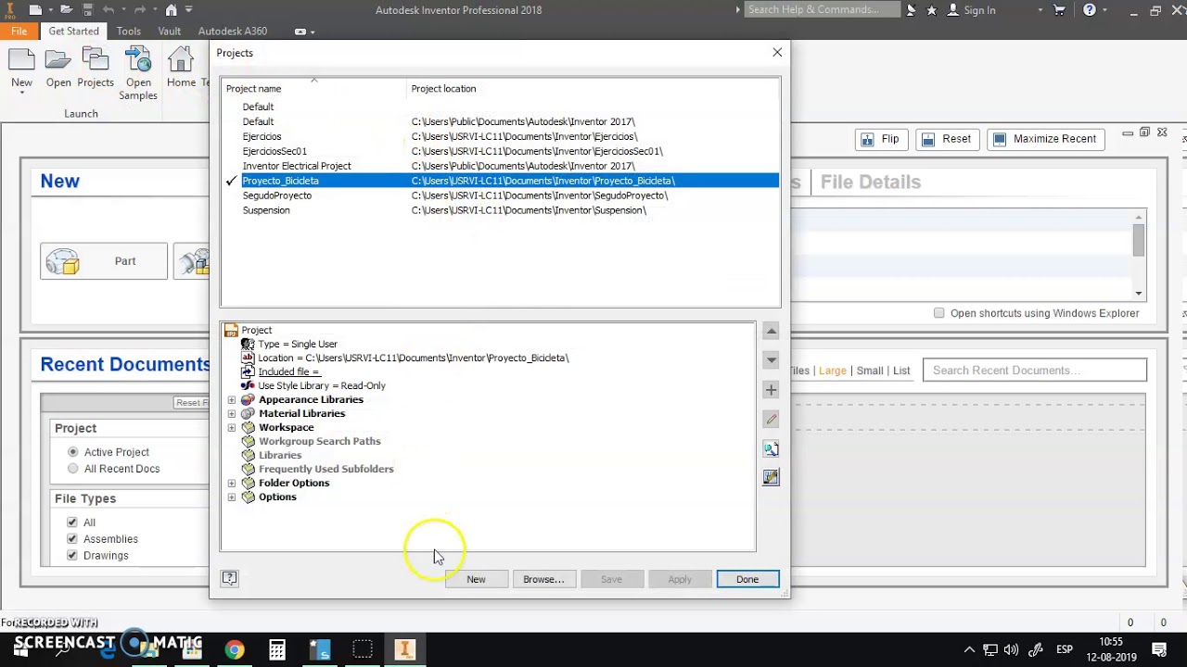Image resolution: width=1187 pixels, height=667 pixels.
Task: Click the quick access Undo arrow
Action: click(x=108, y=10)
